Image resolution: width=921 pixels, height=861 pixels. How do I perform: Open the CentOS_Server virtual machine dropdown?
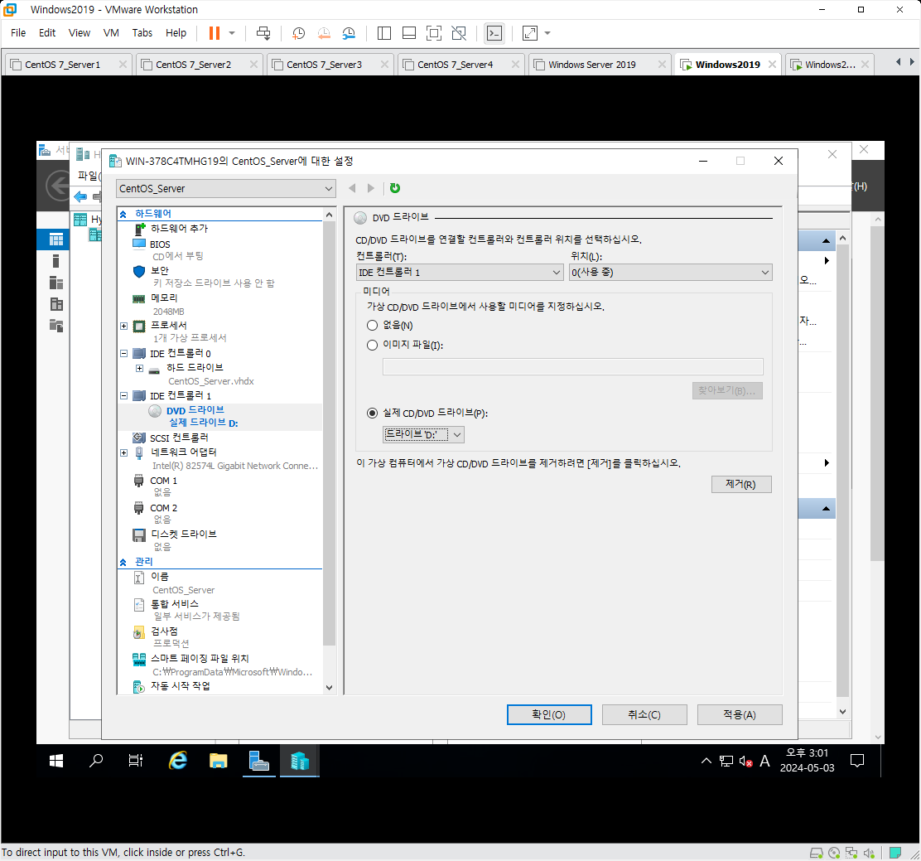click(226, 189)
